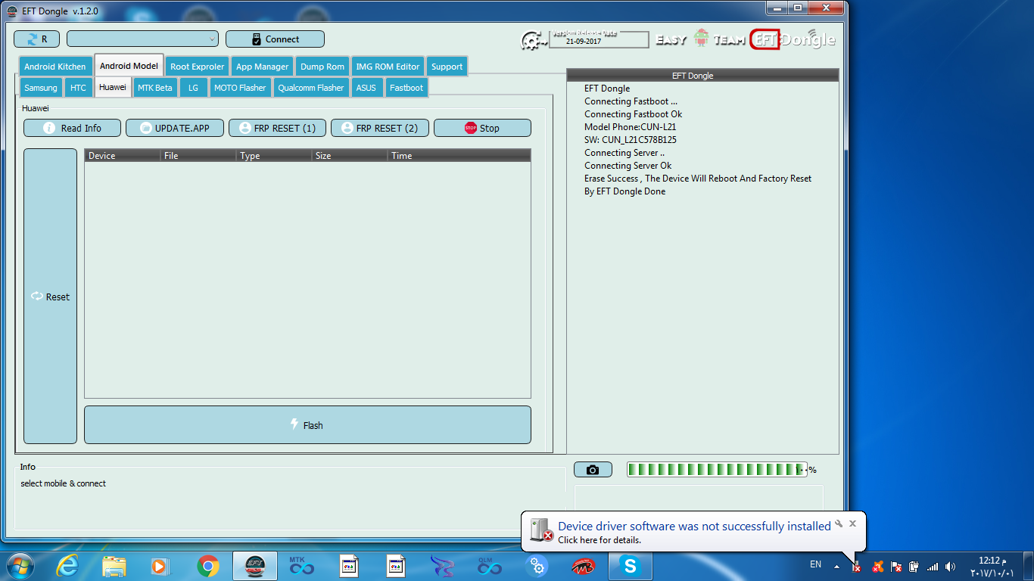Click the EFT Dongle taskbar icon
Image resolution: width=1034 pixels, height=581 pixels.
[x=254, y=565]
